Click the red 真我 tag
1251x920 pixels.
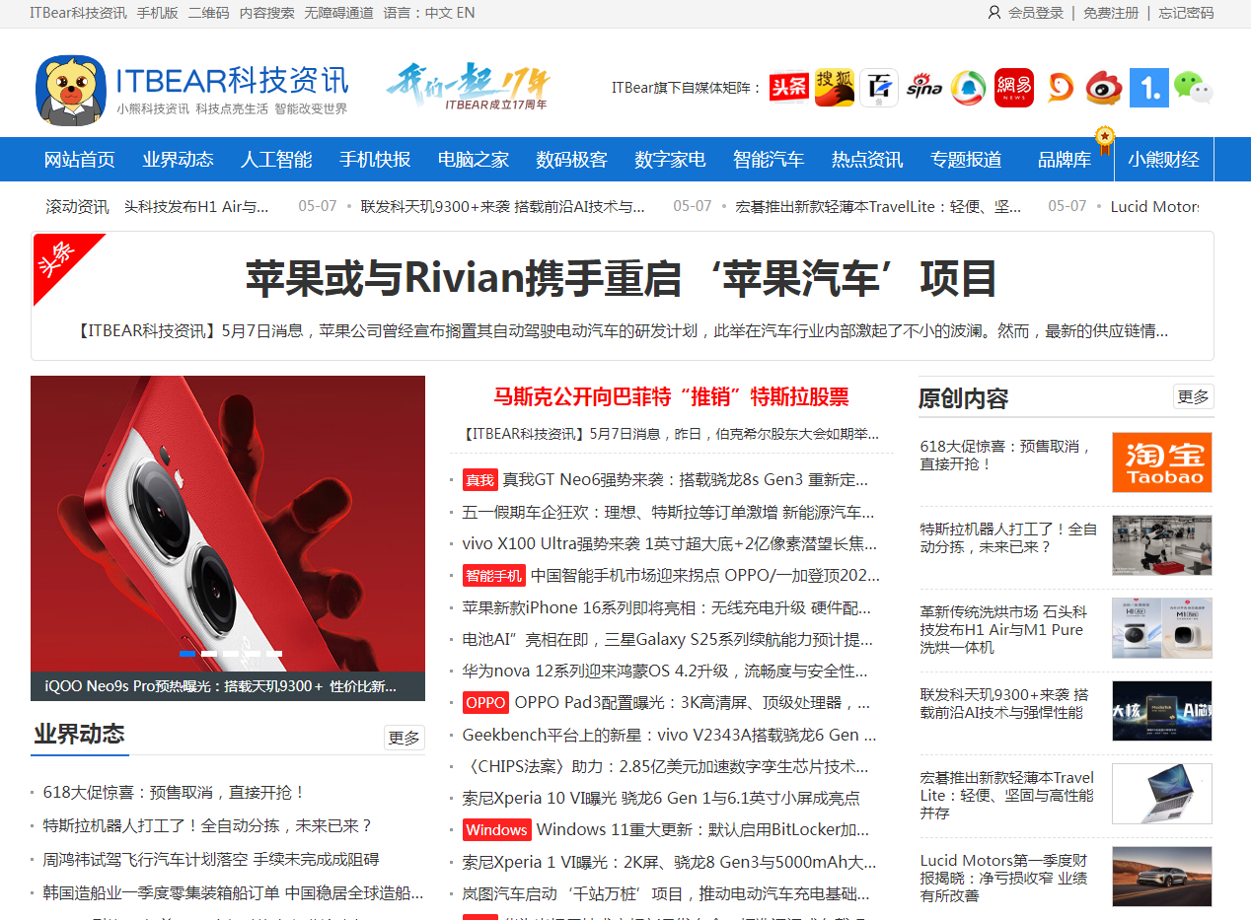click(480, 480)
